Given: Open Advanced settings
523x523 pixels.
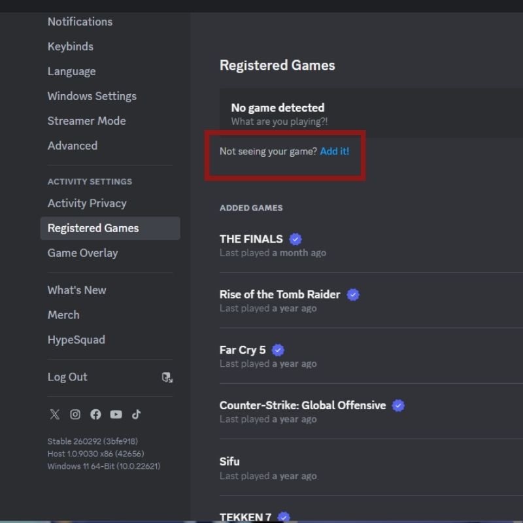Looking at the screenshot, I should (x=73, y=146).
